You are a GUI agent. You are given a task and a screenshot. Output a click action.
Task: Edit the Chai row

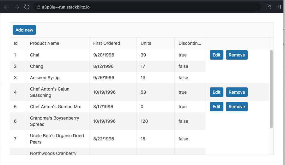tap(216, 55)
